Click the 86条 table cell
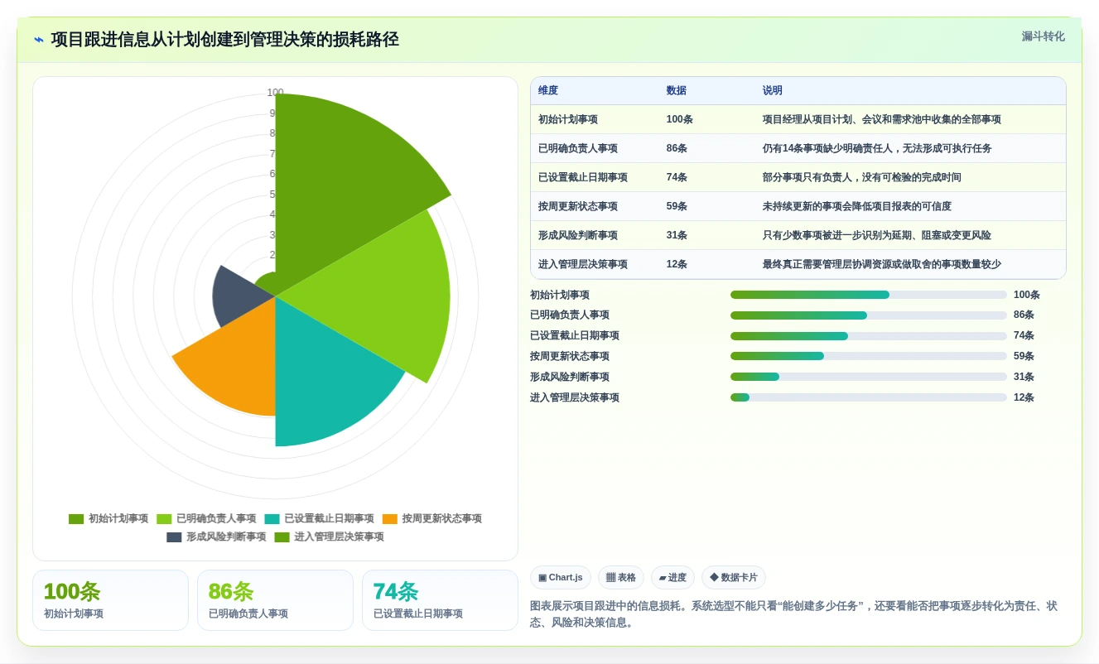This screenshot has width=1099, height=664. click(677, 149)
